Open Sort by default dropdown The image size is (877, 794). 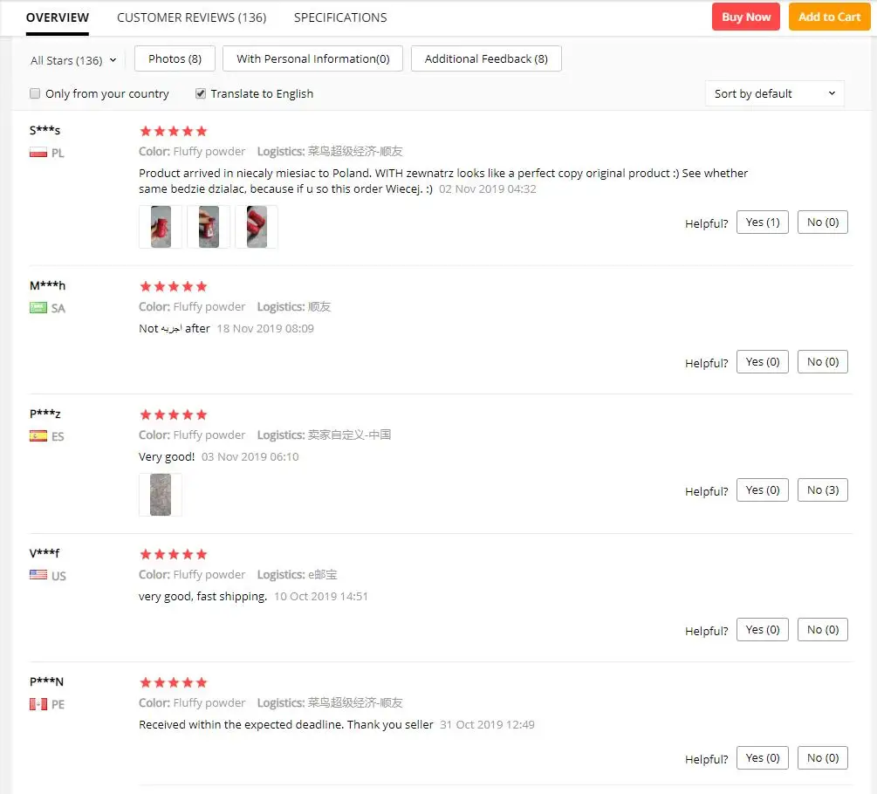coord(775,93)
